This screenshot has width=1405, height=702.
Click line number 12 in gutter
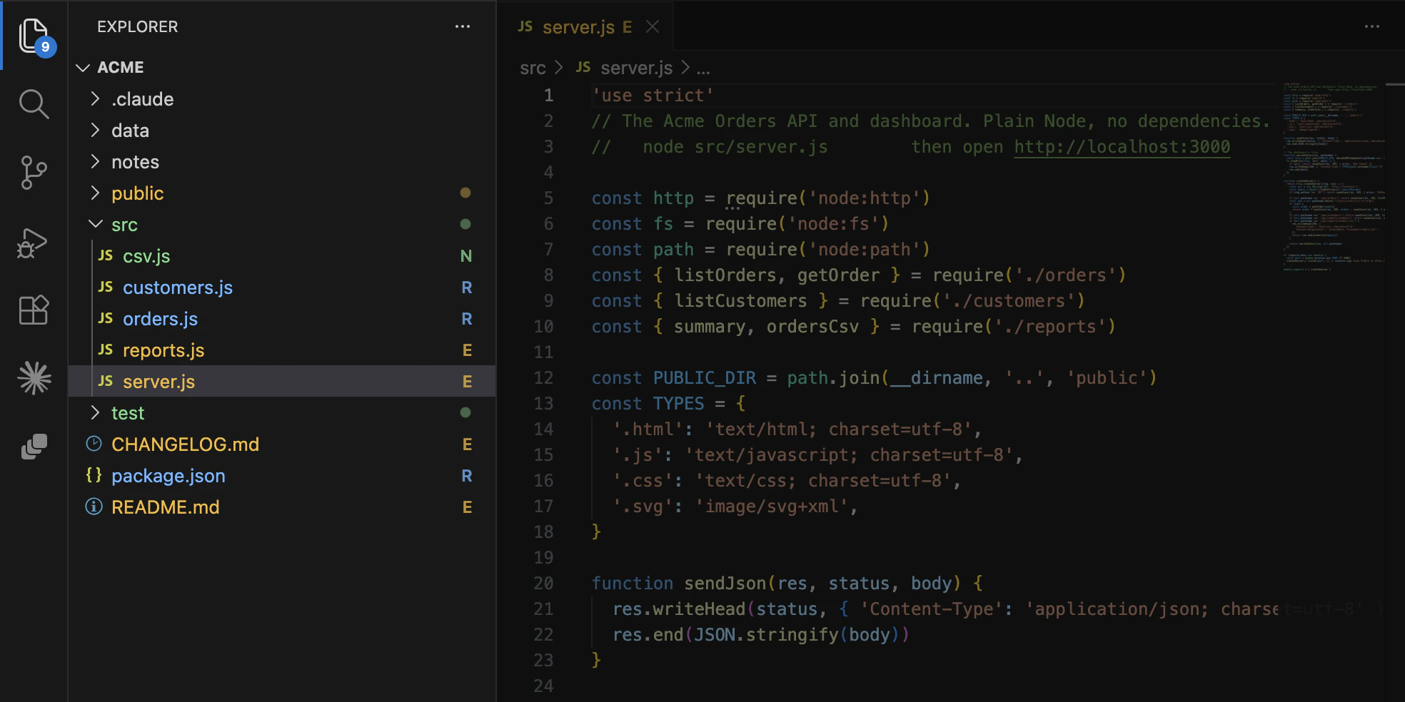click(543, 378)
